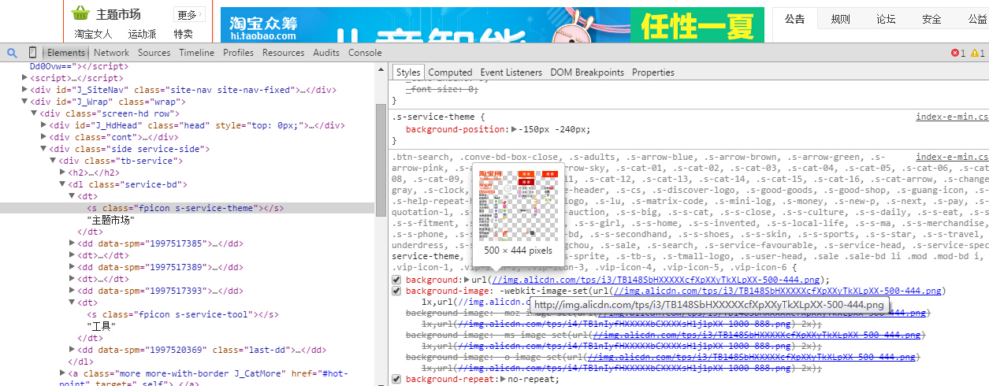
Task: Click the green basket icon beside 主题市场
Action: click(80, 13)
